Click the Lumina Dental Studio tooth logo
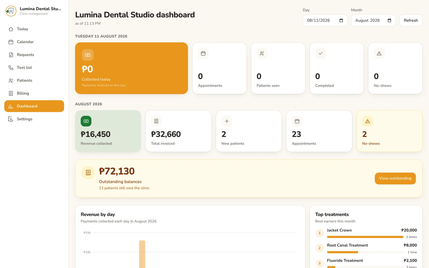Screen dimensions: 429x268 [x=11, y=11]
